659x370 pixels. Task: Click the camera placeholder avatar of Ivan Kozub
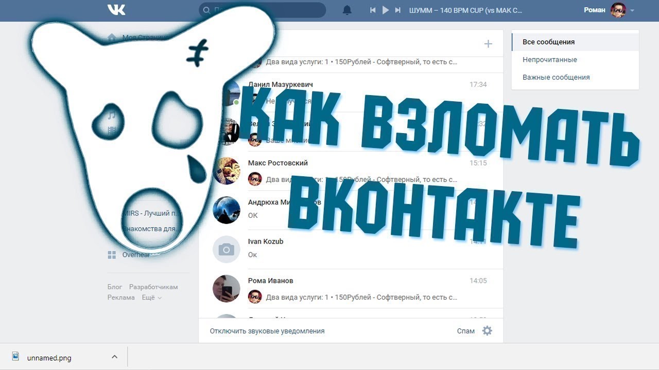227,249
